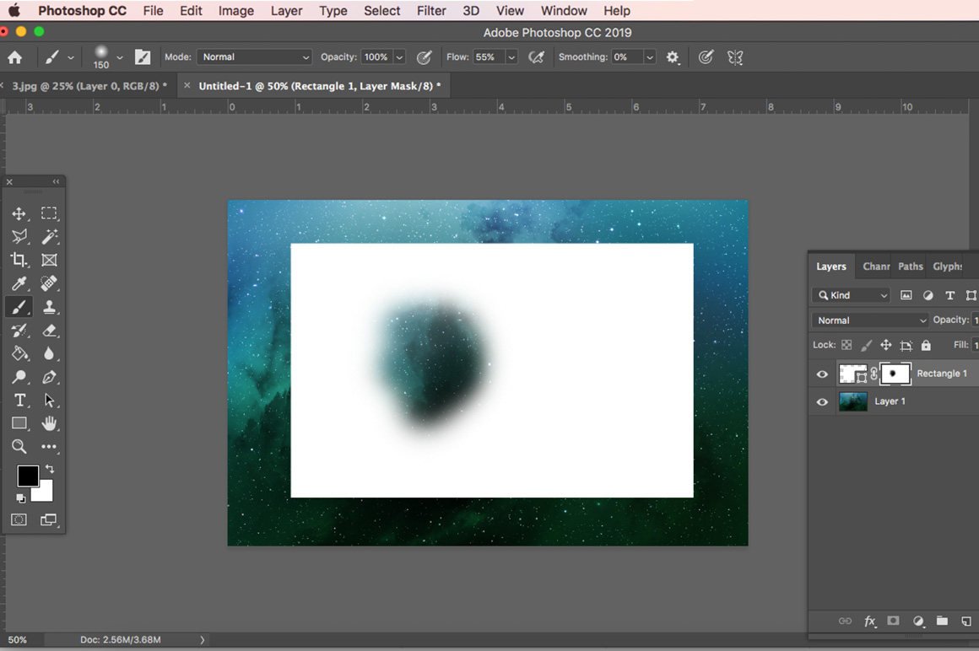Toggle pressure control for opacity
Image resolution: width=979 pixels, height=651 pixels.
[424, 57]
